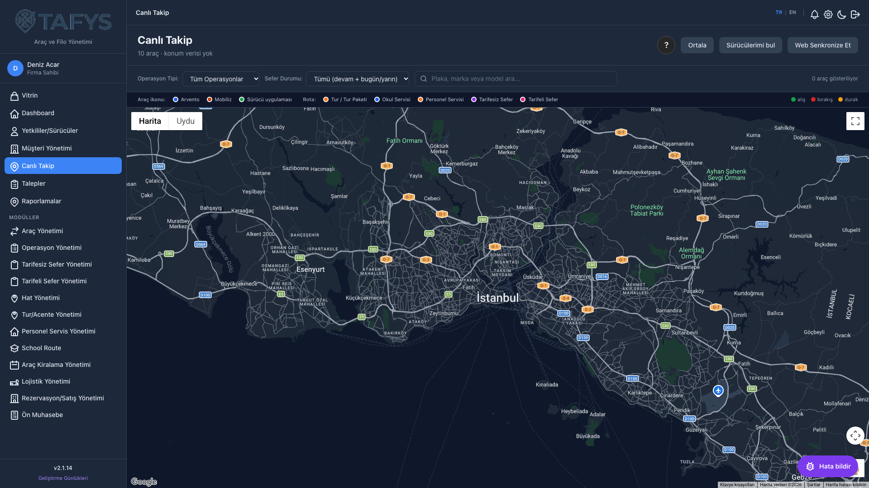Switch map to Uydu tab

click(x=186, y=121)
